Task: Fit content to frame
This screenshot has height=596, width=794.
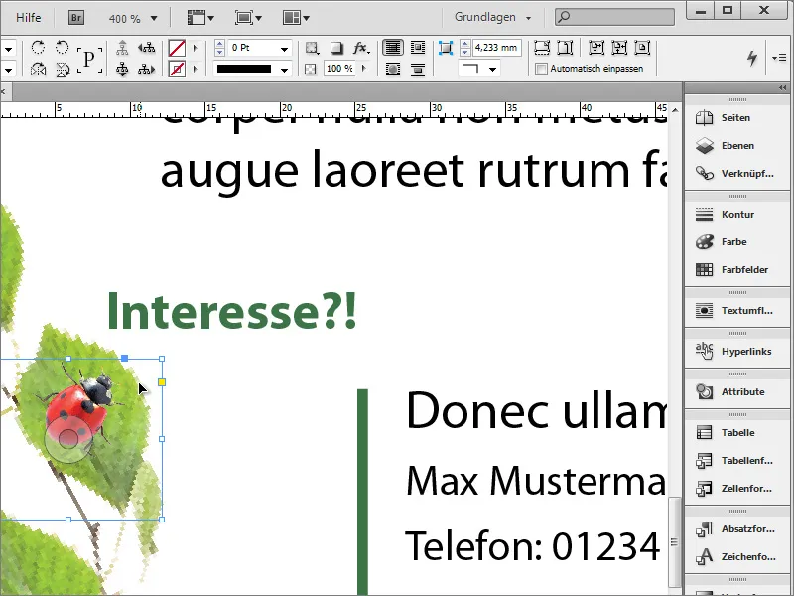Action: tap(596, 48)
